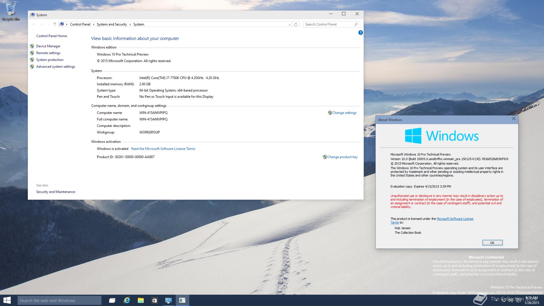Launch Internet Explorer from the taskbar

click(127, 300)
